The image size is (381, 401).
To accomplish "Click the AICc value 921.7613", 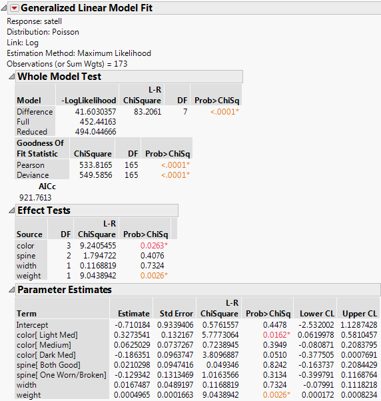I will click(35, 197).
